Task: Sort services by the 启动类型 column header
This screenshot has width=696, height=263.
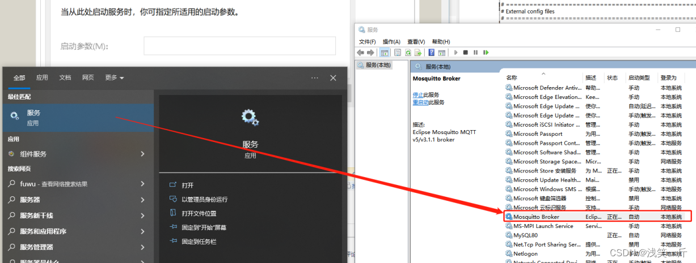Action: click(x=639, y=77)
